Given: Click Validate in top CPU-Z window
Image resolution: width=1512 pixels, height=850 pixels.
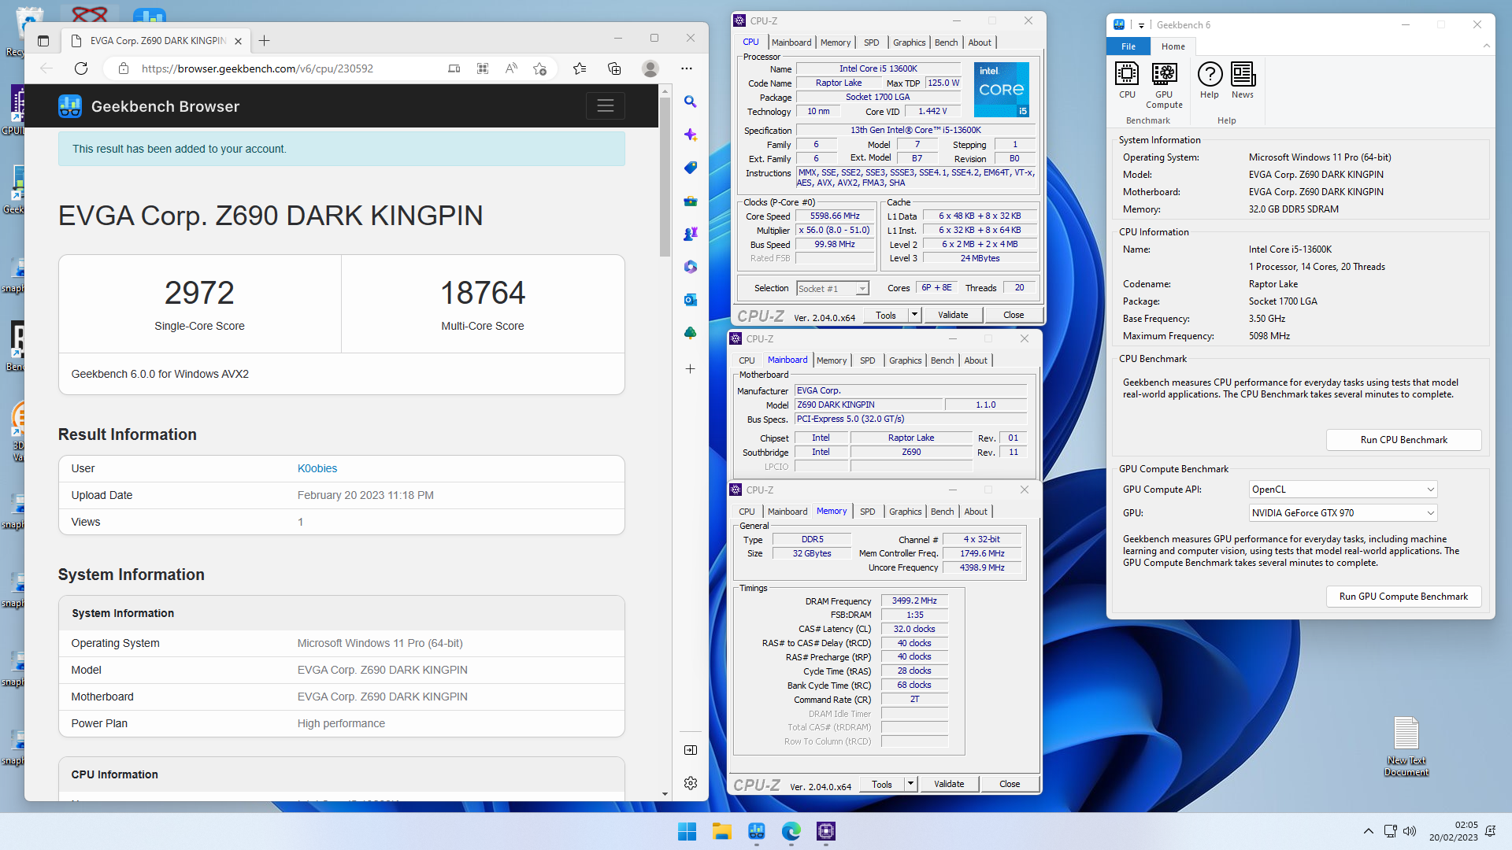Looking at the screenshot, I should click(x=953, y=315).
